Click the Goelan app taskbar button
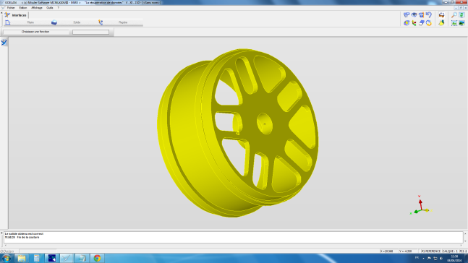This screenshot has height=263, width=468. pyautogui.click(x=67, y=258)
